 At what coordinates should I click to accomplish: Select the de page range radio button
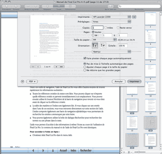[x=93, y=35]
